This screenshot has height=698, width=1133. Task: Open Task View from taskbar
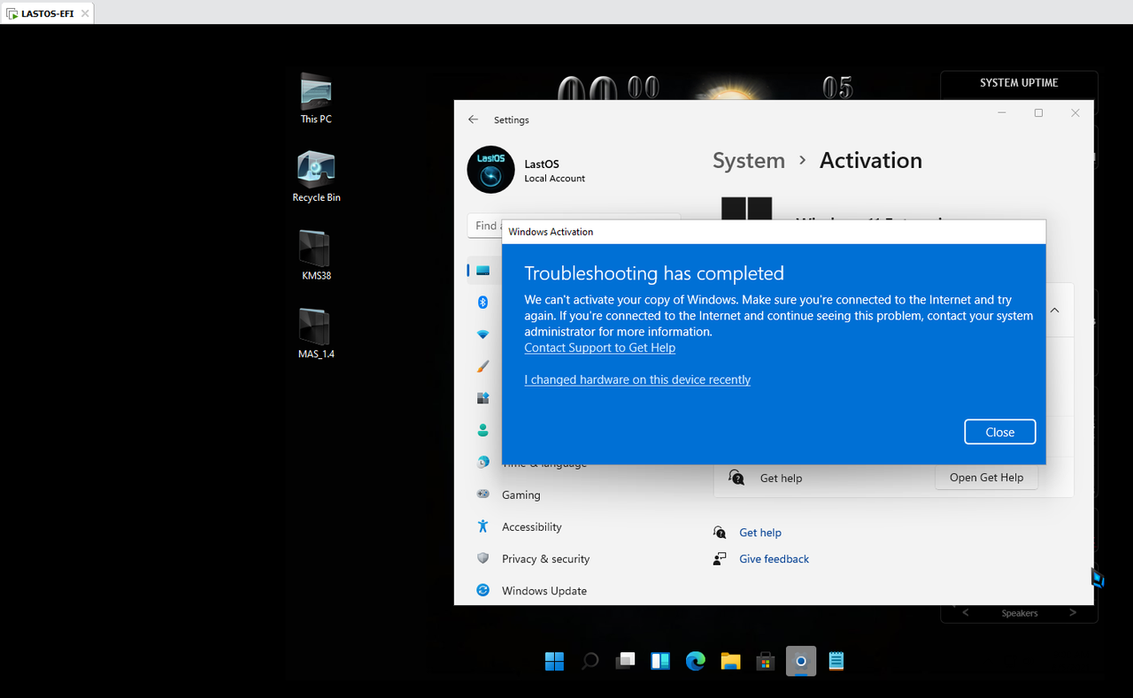[x=625, y=661]
